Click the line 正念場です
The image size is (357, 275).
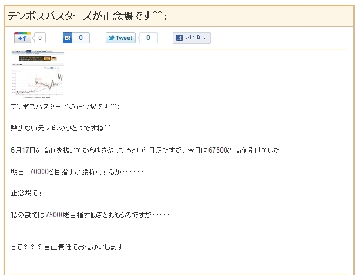click(28, 193)
